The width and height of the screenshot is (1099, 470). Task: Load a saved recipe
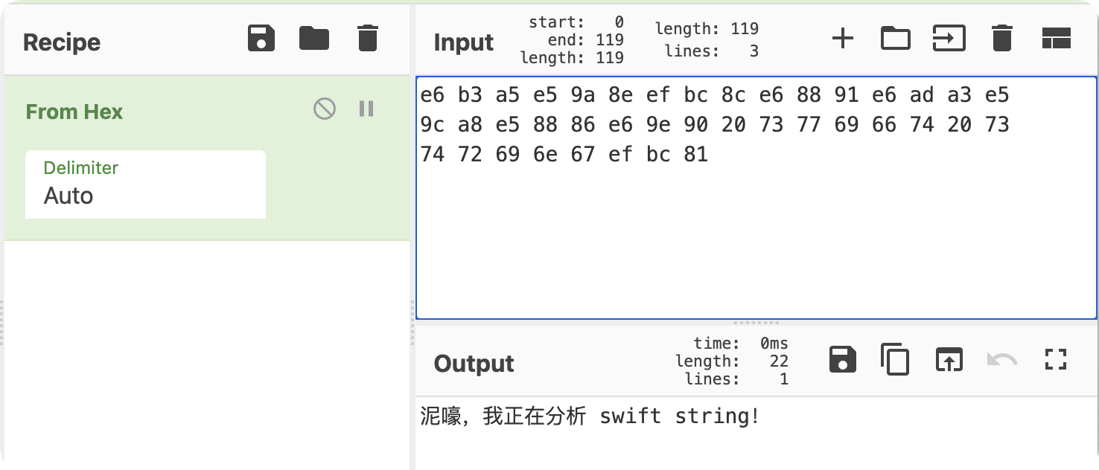click(313, 39)
